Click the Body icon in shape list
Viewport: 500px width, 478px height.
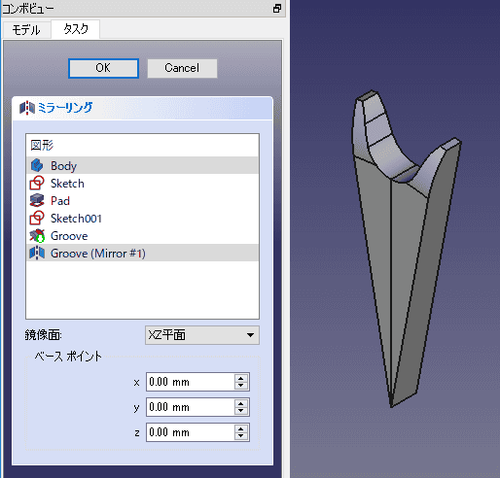(37, 165)
